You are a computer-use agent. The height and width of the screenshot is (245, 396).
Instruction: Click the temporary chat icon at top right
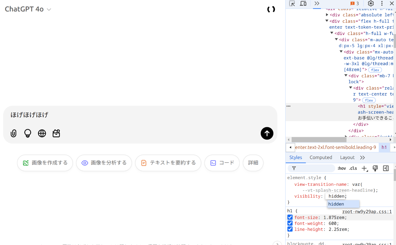[271, 9]
